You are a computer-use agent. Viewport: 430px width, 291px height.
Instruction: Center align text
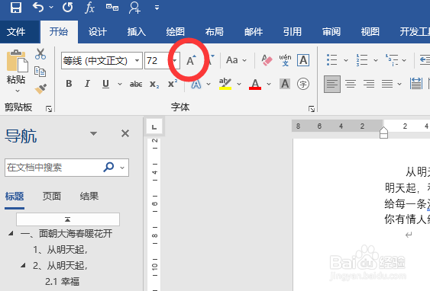pyautogui.click(x=351, y=84)
